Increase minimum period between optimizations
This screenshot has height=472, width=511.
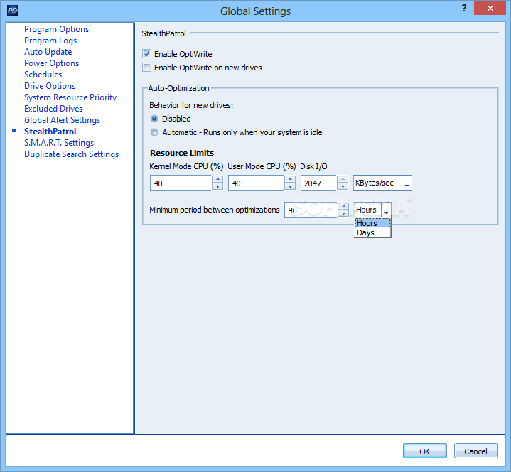(x=343, y=206)
